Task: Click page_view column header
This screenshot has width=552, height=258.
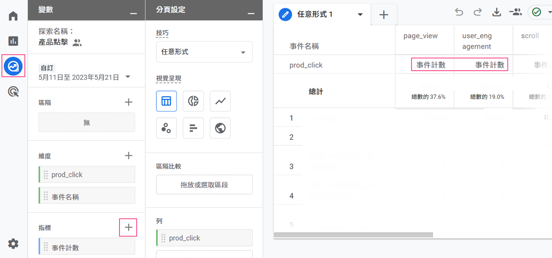Action: point(420,36)
